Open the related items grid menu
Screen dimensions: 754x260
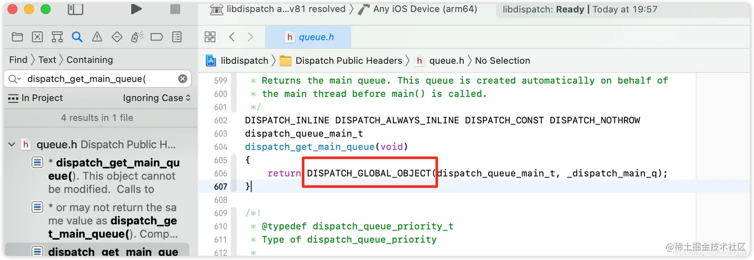(x=210, y=37)
